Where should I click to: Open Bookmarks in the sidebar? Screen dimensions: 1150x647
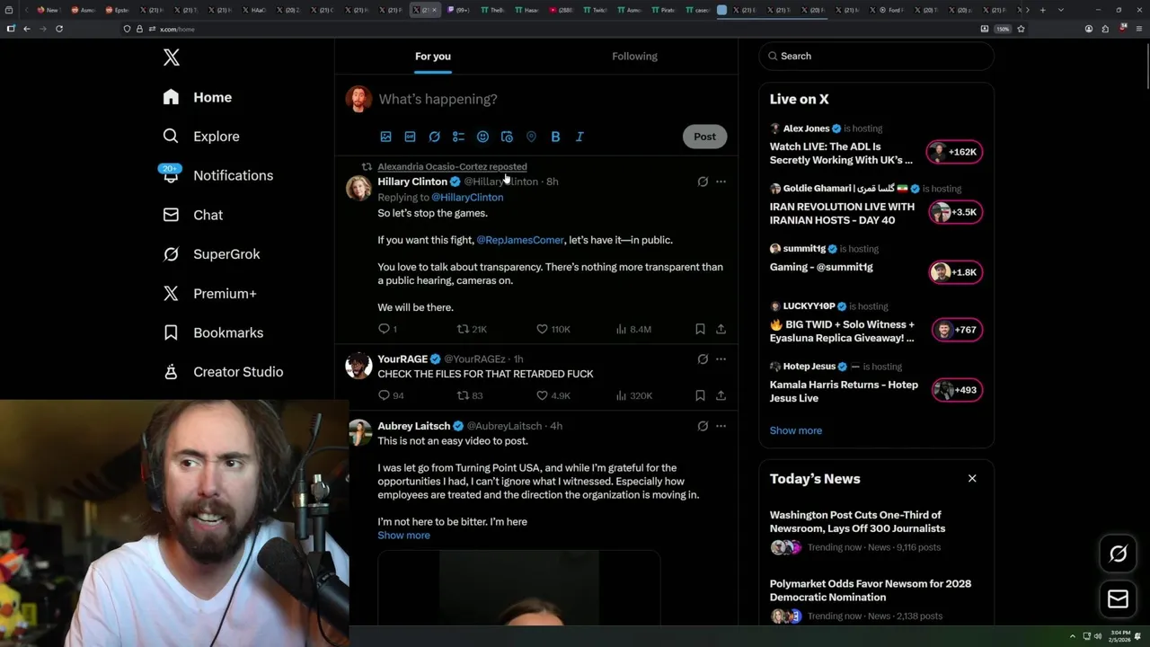pos(213,332)
